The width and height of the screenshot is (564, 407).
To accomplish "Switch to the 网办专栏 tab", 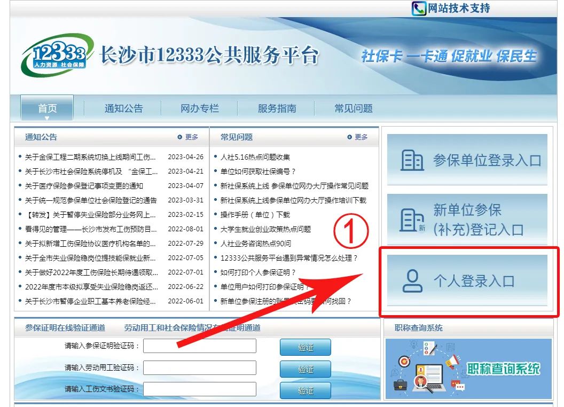I will tap(199, 108).
